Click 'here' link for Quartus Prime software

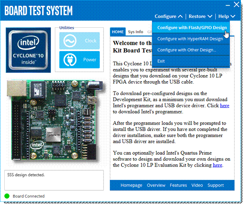click(218, 165)
